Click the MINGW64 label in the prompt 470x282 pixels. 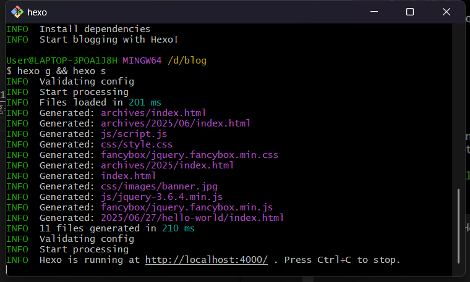click(142, 60)
